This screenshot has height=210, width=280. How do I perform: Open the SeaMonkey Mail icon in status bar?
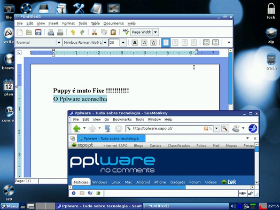(82, 193)
